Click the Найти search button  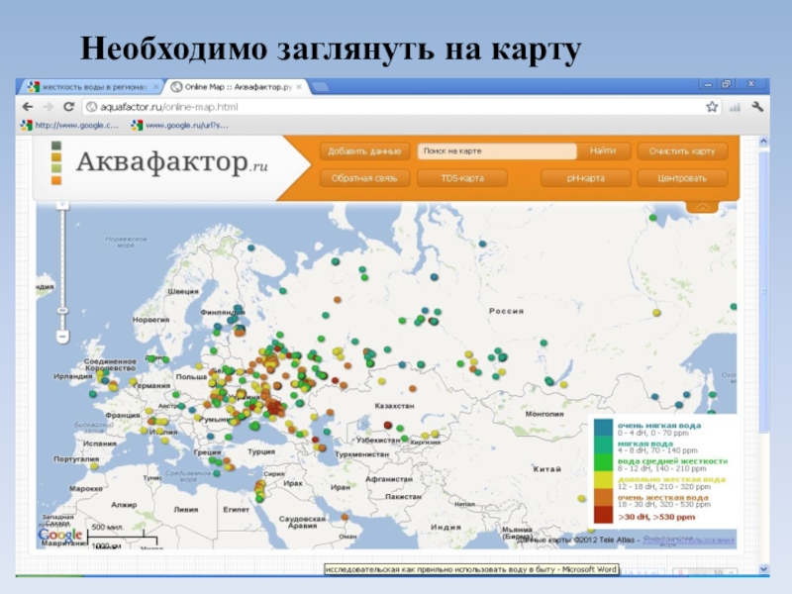tap(603, 151)
